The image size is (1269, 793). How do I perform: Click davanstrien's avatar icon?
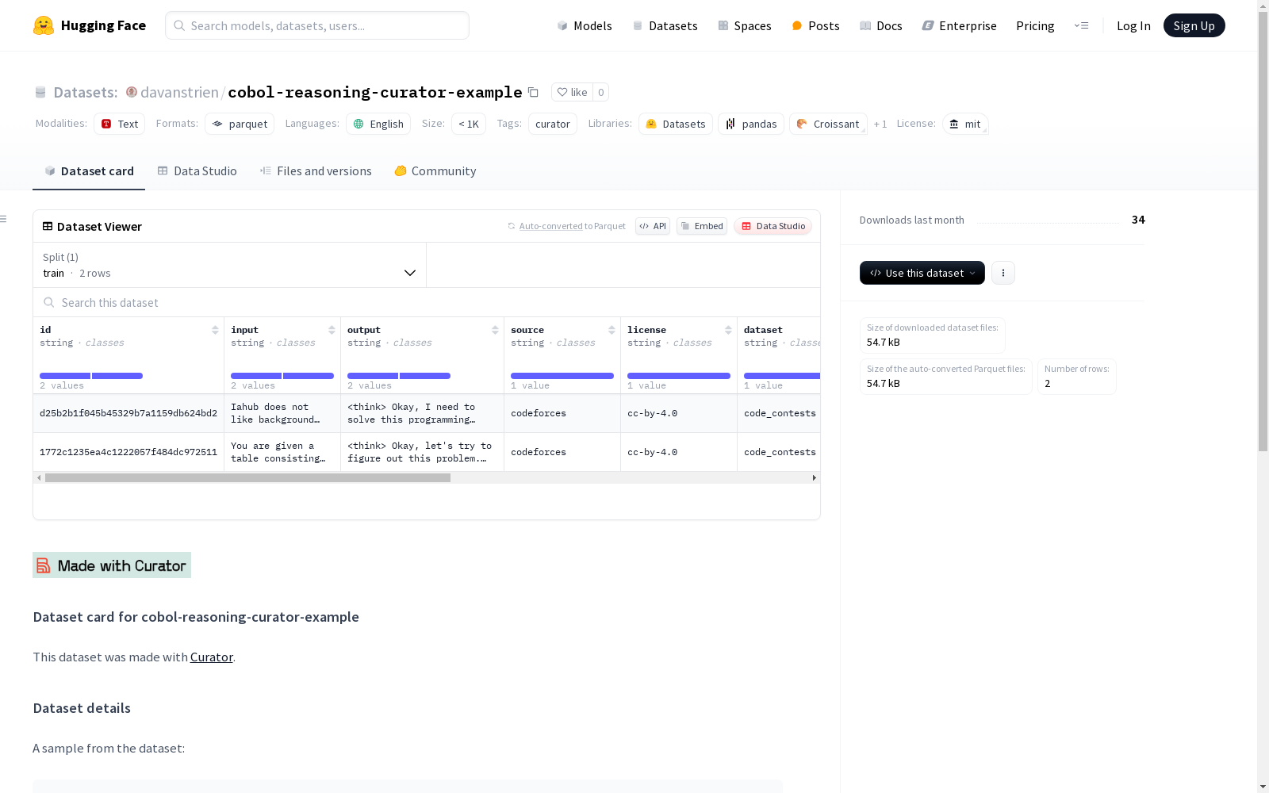pyautogui.click(x=132, y=92)
